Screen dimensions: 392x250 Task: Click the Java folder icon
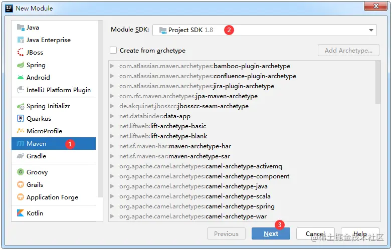pos(21,27)
